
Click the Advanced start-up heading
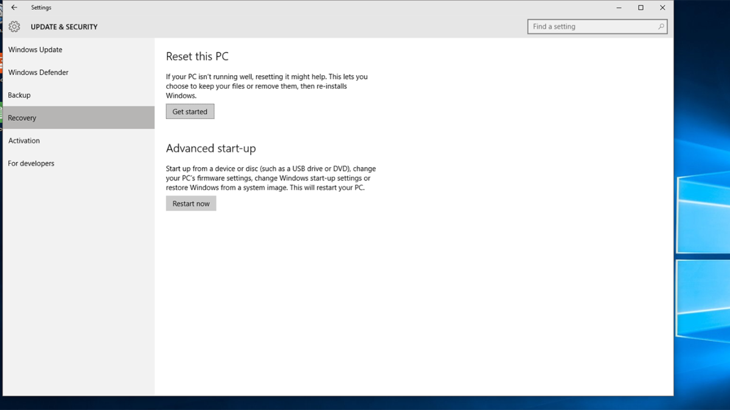point(210,148)
